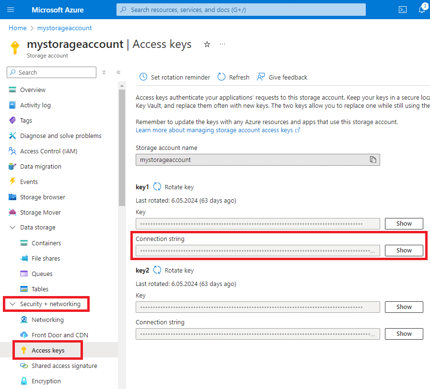Click the sidebar scrollbar up arrow
This screenshot has height=389, width=430.
pos(122,86)
